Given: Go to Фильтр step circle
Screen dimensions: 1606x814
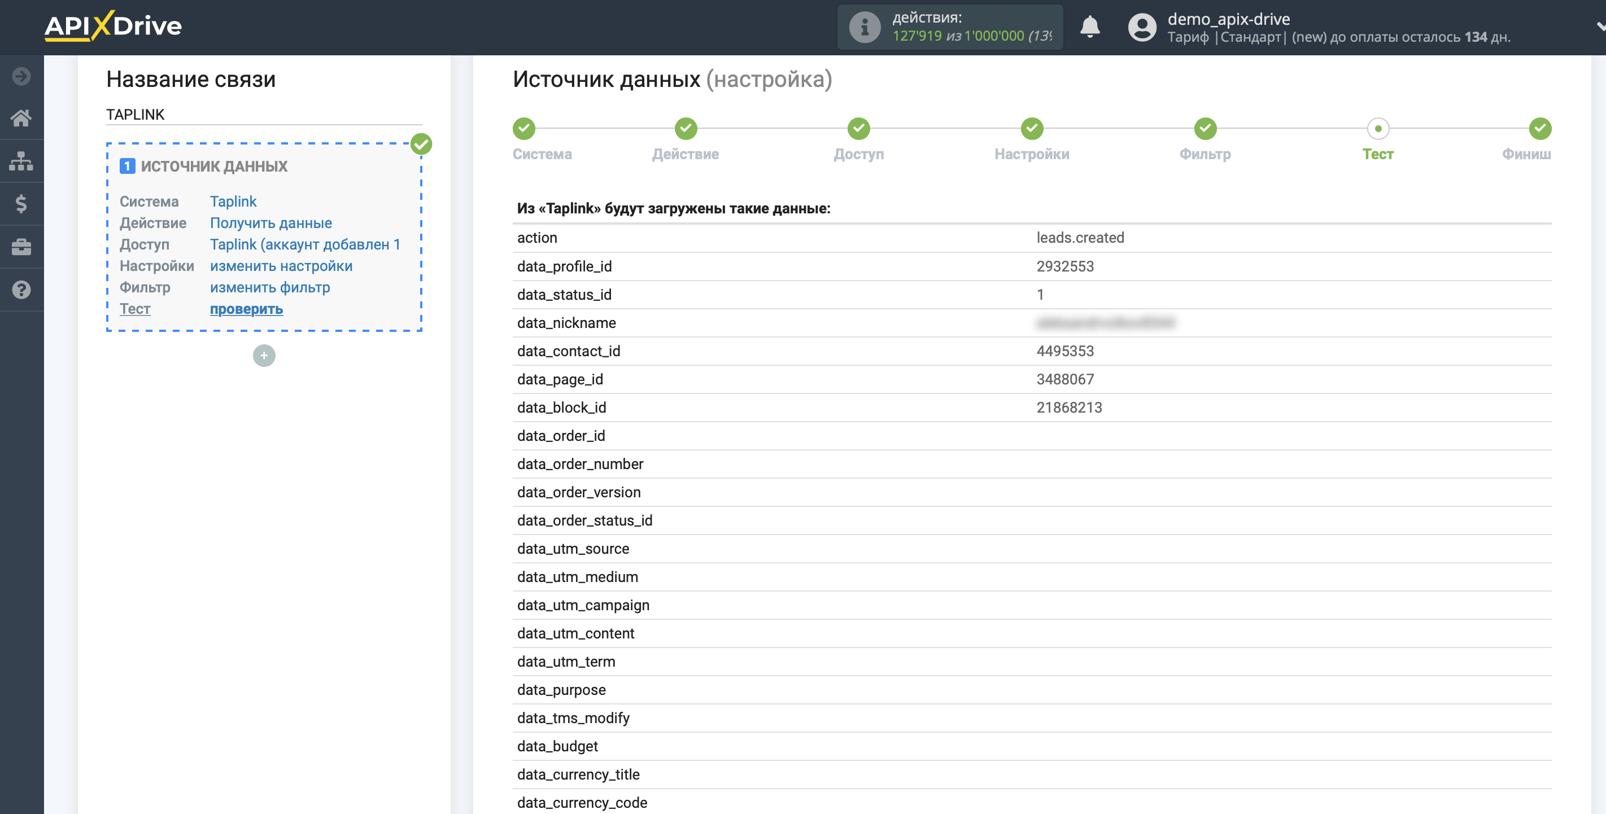Looking at the screenshot, I should tap(1205, 128).
